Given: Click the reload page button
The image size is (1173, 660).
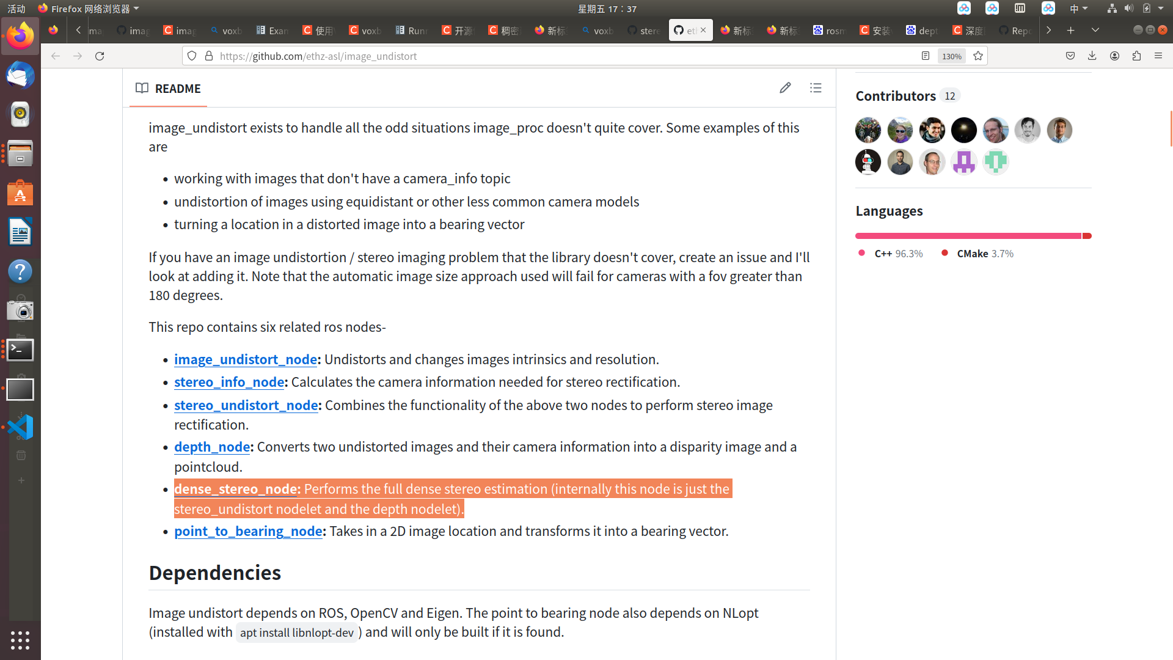Looking at the screenshot, I should 100,56.
